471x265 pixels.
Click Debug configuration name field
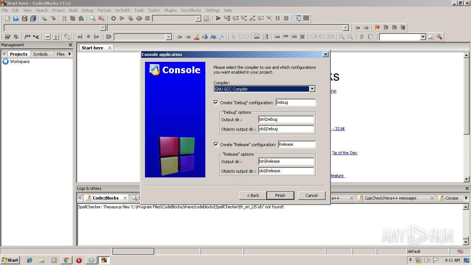(295, 102)
